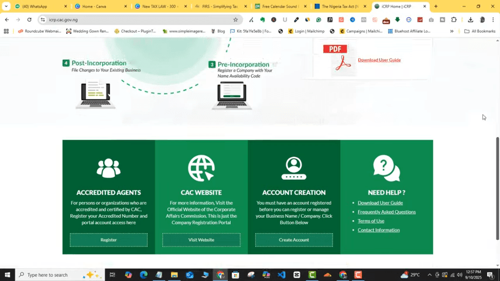
Task: Click the address bar showing icrp.cac.gov.ng
Action: [x=141, y=20]
